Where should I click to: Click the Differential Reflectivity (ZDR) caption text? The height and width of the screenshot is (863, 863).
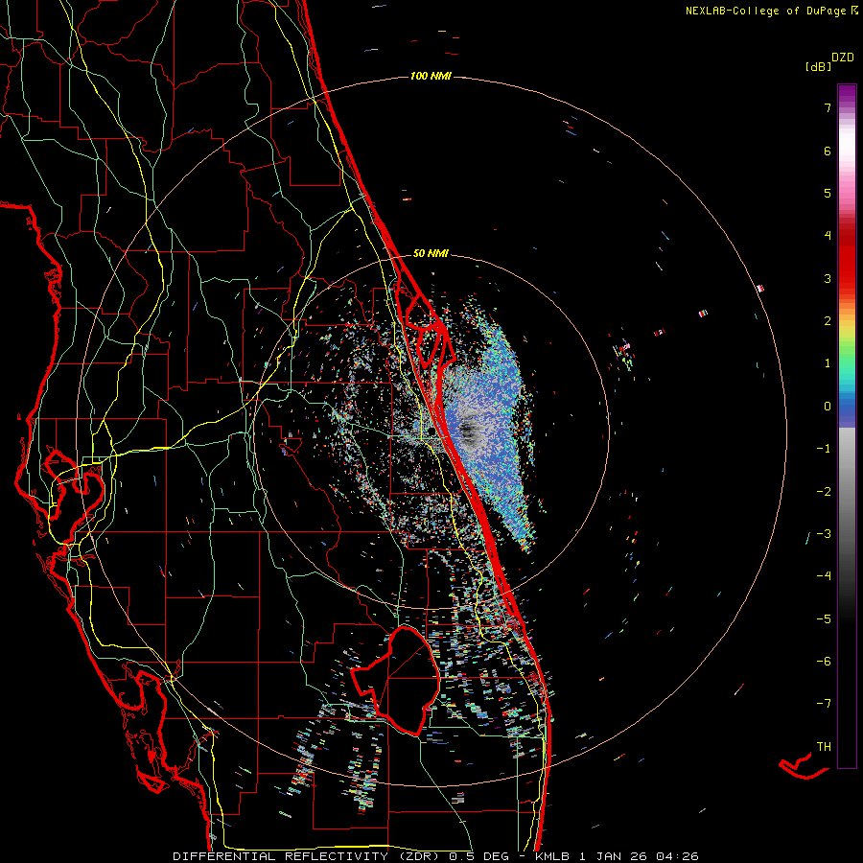[x=308, y=856]
